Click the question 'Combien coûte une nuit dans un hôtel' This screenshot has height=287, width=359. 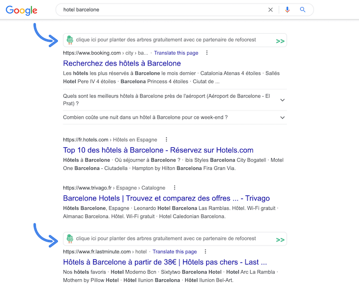pos(145,117)
